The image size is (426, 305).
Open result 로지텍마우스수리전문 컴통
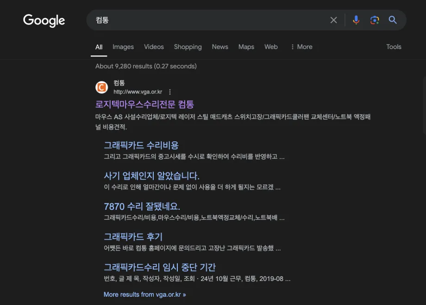click(x=144, y=104)
